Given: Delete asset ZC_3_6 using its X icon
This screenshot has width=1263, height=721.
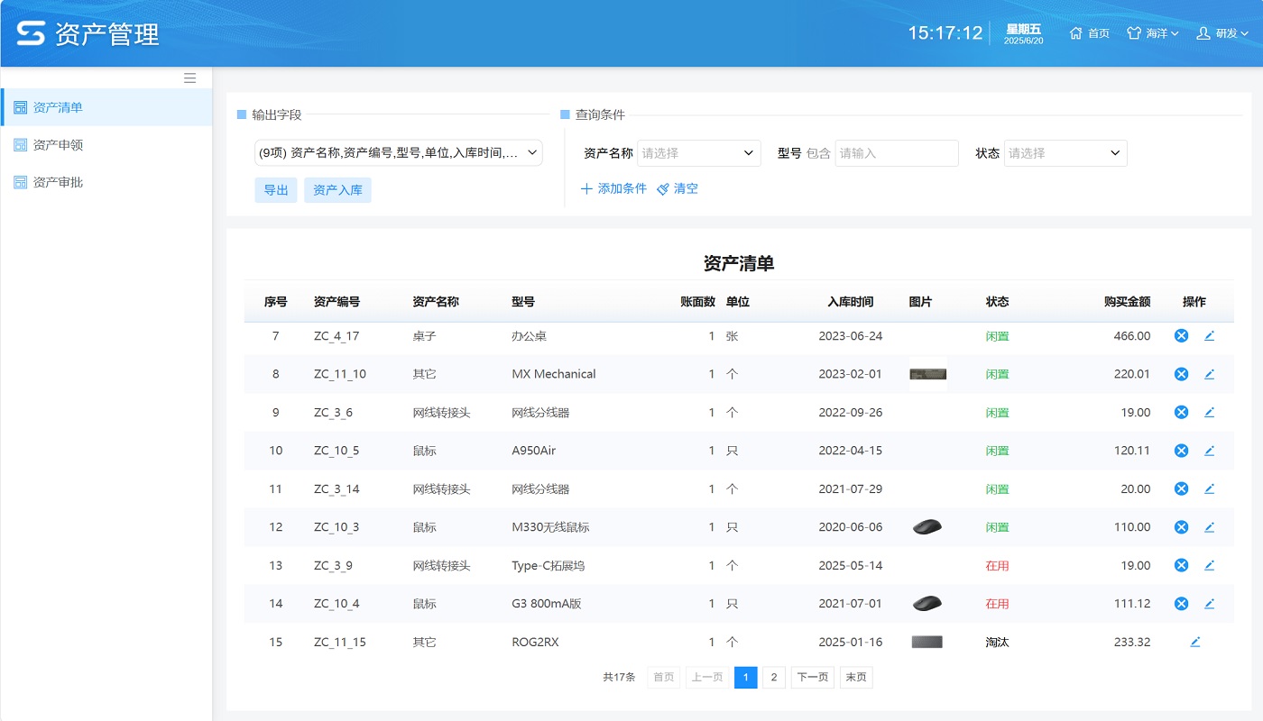Looking at the screenshot, I should pyautogui.click(x=1181, y=412).
